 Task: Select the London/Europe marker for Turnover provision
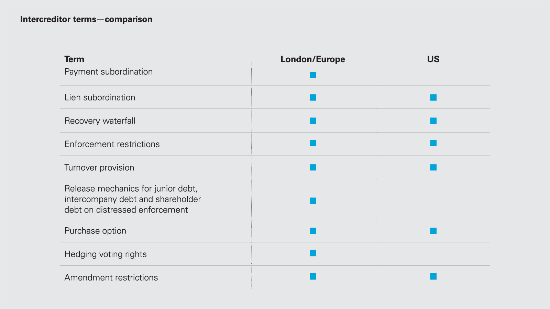click(x=313, y=167)
